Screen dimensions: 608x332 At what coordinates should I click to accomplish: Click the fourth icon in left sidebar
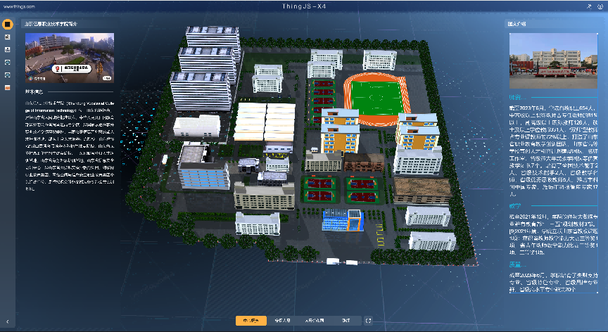8,62
